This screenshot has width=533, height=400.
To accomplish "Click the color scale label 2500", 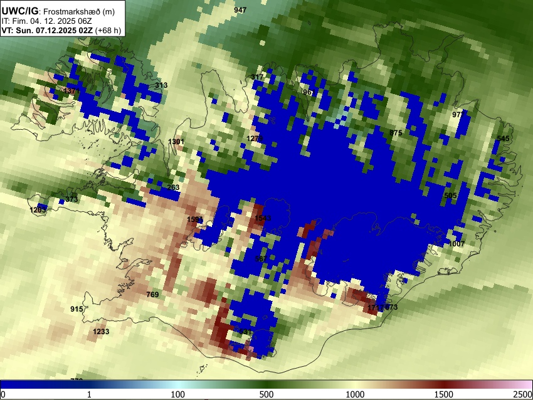I will coord(524,394).
